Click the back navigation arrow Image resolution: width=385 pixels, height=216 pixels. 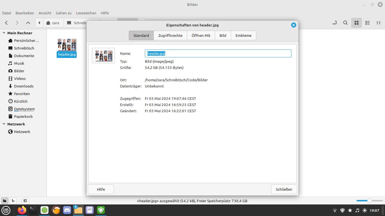tap(6, 23)
